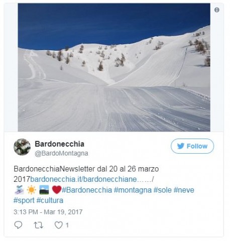Viewport: 230px width, 241px height.
Task: Click the mountain landscape emoji
Action: pyautogui.click(x=44, y=190)
